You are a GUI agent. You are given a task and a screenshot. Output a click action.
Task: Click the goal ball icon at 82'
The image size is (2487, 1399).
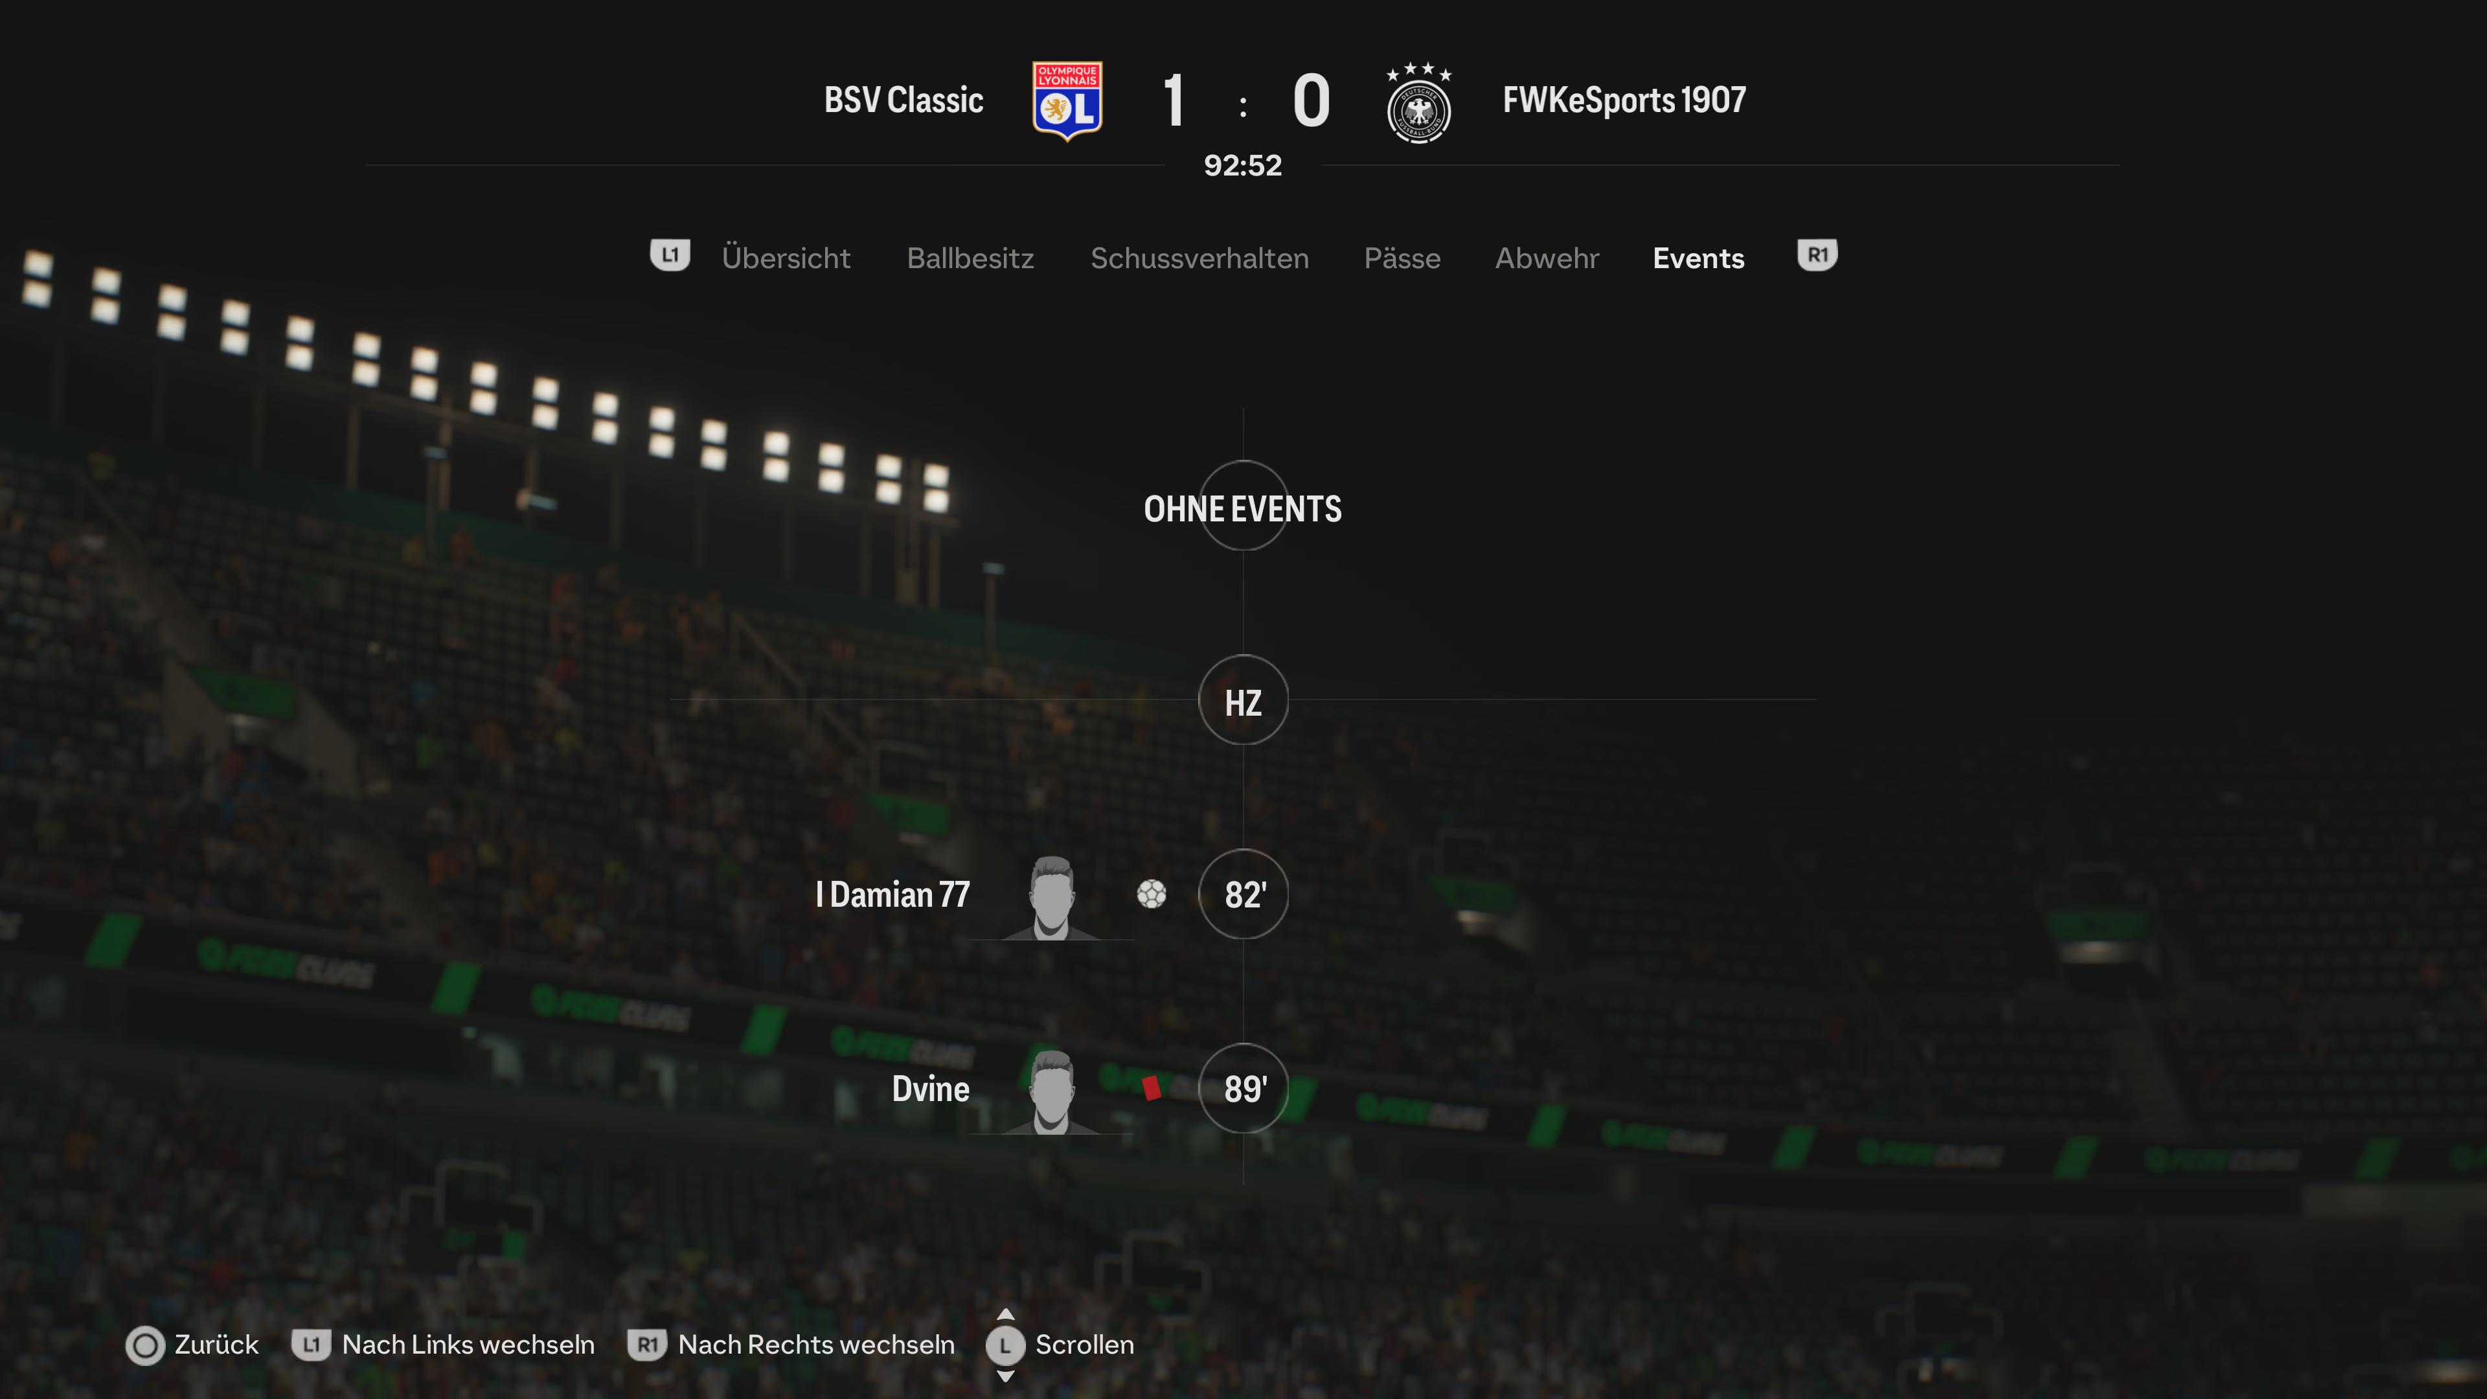1151,894
